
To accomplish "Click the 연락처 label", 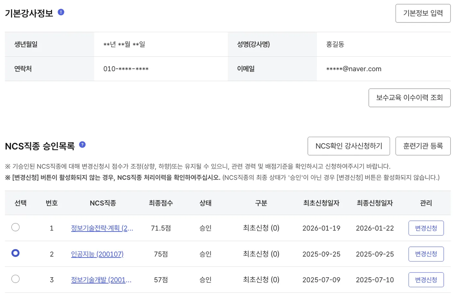I will pos(23,69).
